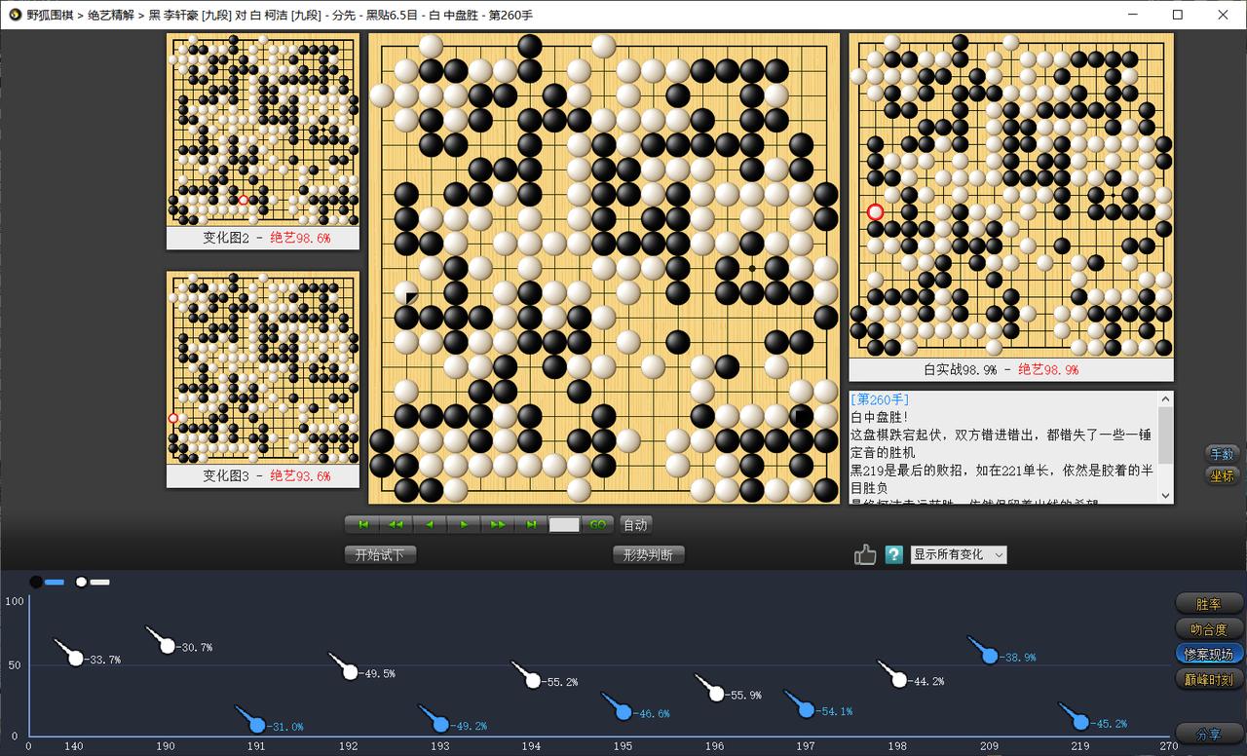Image resolution: width=1247 pixels, height=756 pixels.
Task: Jump to the first move
Action: click(362, 524)
